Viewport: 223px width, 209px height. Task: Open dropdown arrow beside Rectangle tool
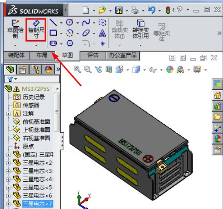61,34
